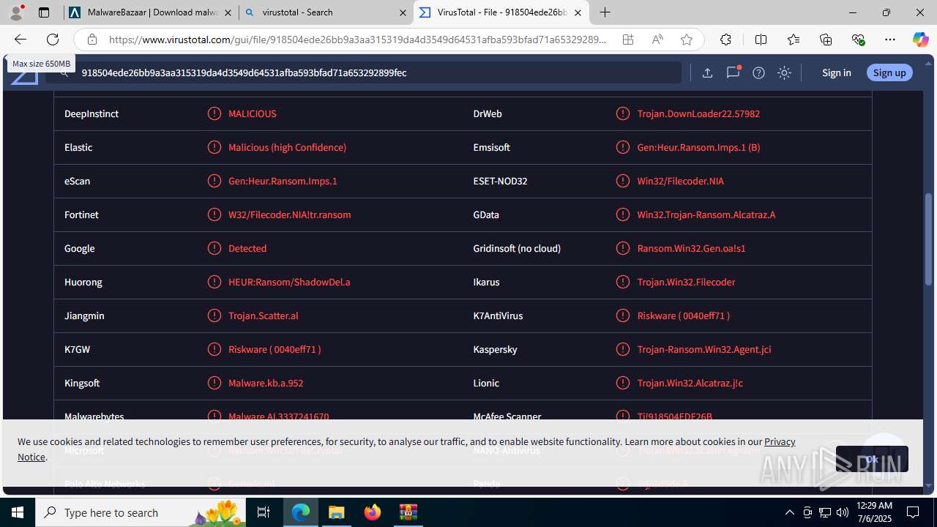Add this page to favorites star

[687, 40]
